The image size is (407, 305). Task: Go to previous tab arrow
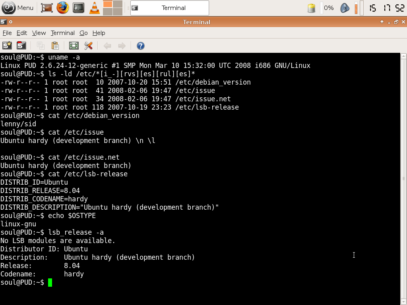pyautogui.click(x=107, y=46)
